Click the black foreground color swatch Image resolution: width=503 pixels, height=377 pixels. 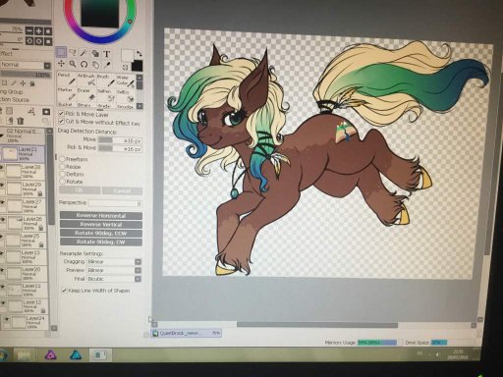click(x=138, y=66)
